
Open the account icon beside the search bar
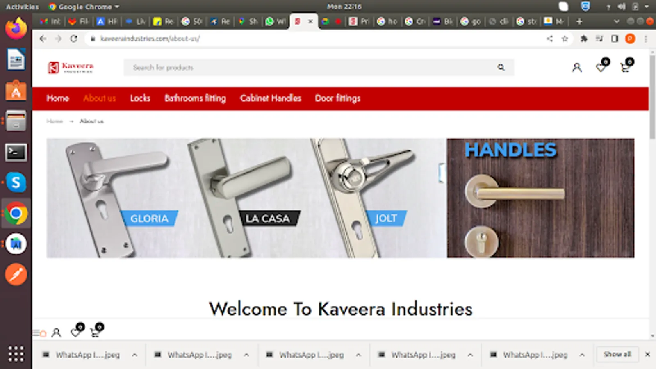point(577,68)
